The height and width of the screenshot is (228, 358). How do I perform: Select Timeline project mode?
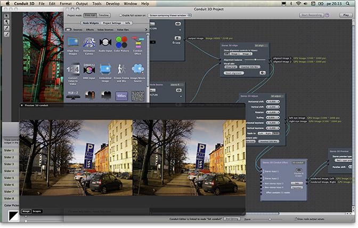104,15
